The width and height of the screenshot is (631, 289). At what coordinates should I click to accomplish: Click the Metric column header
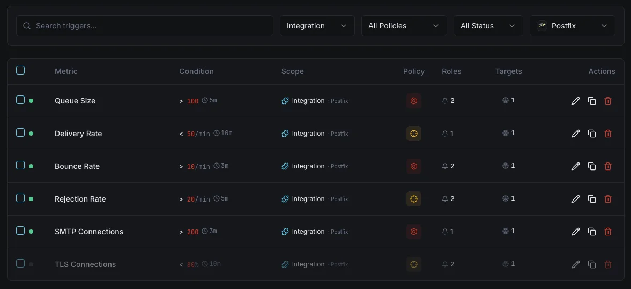(66, 71)
